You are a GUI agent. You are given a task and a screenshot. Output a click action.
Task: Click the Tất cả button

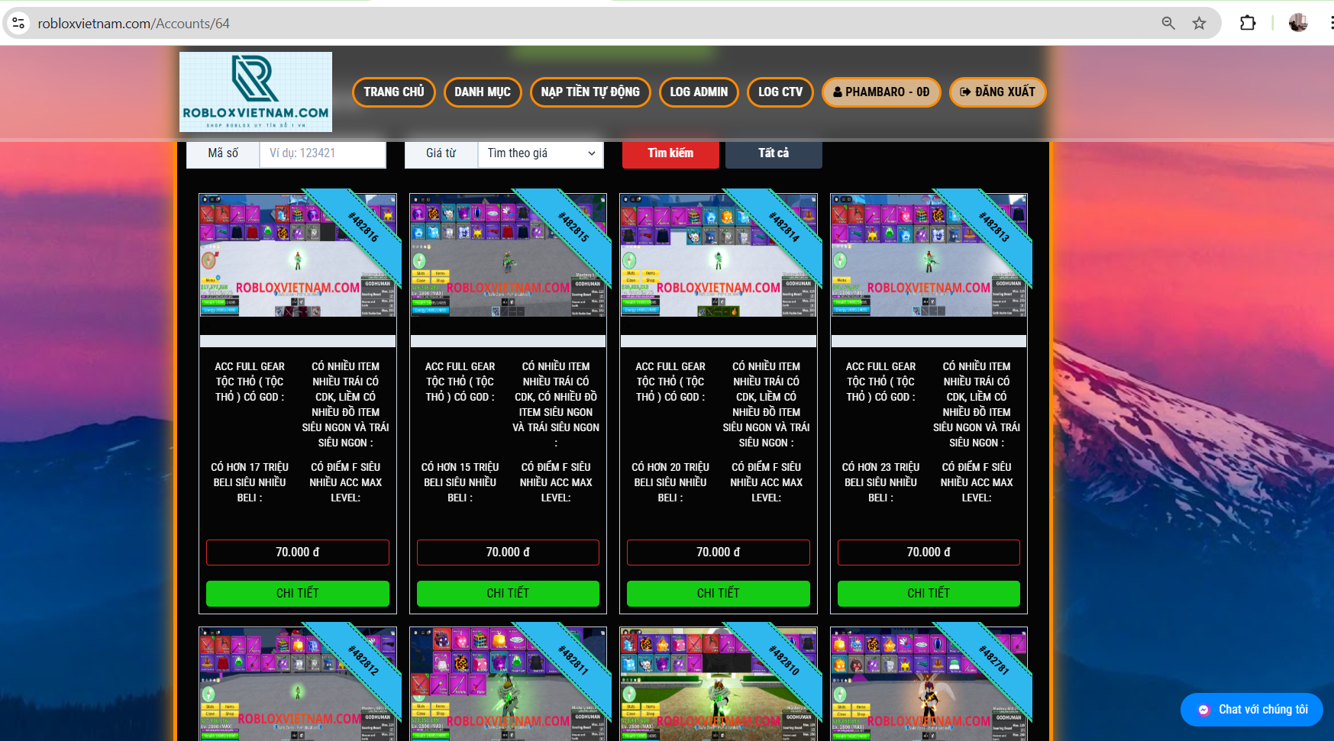(774, 153)
